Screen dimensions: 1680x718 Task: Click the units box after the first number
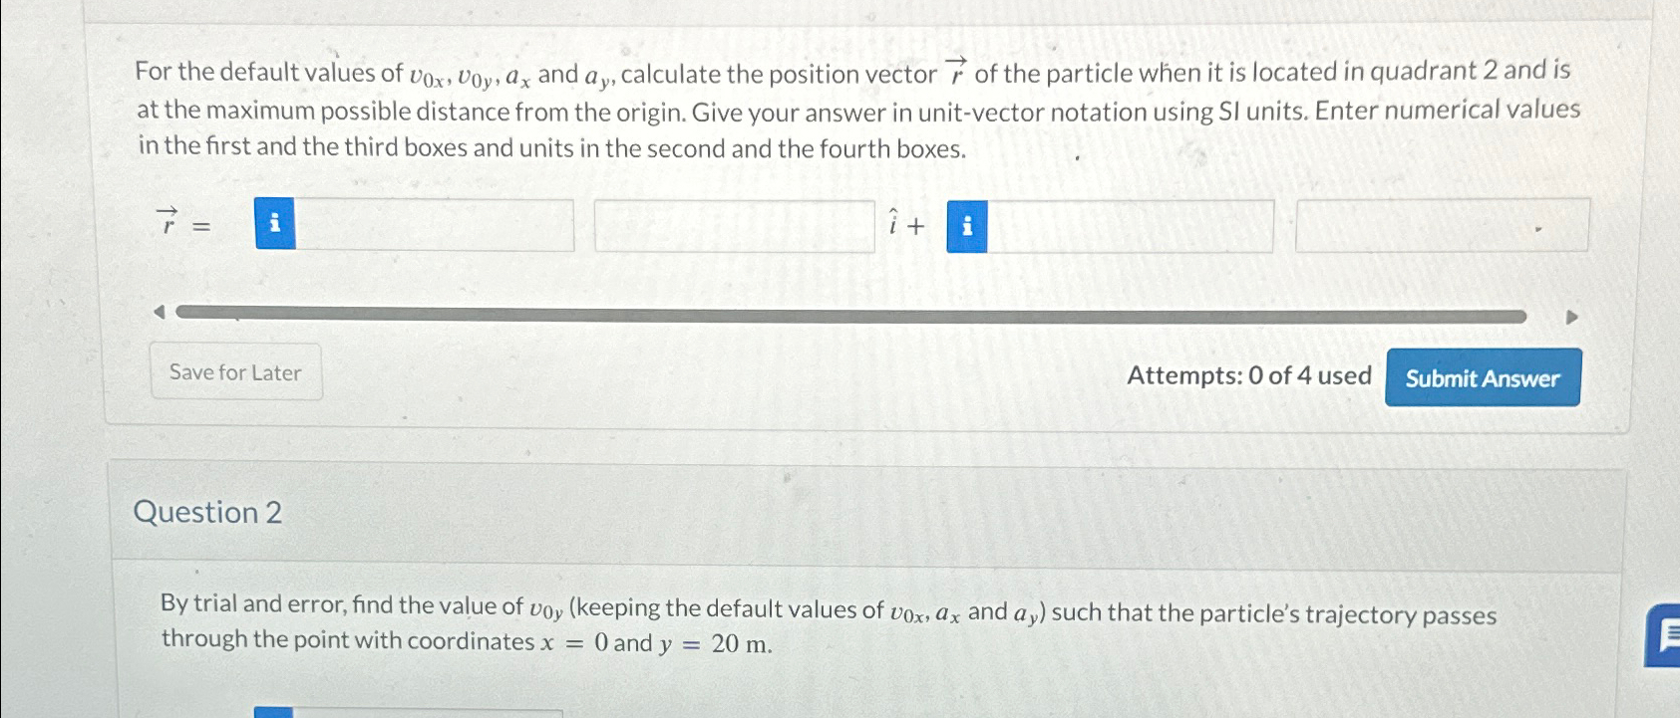[734, 226]
